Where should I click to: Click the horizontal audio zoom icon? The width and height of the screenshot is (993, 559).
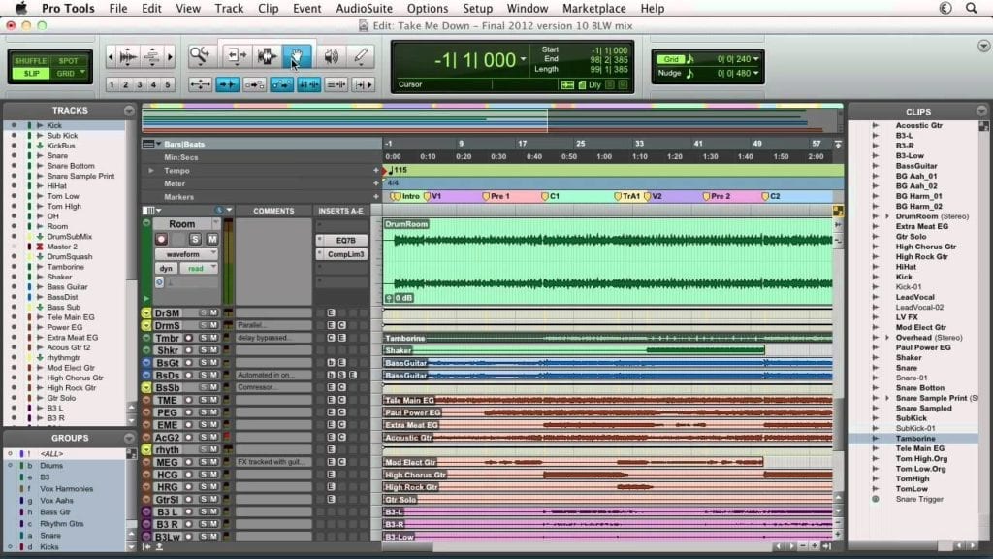pos(128,57)
